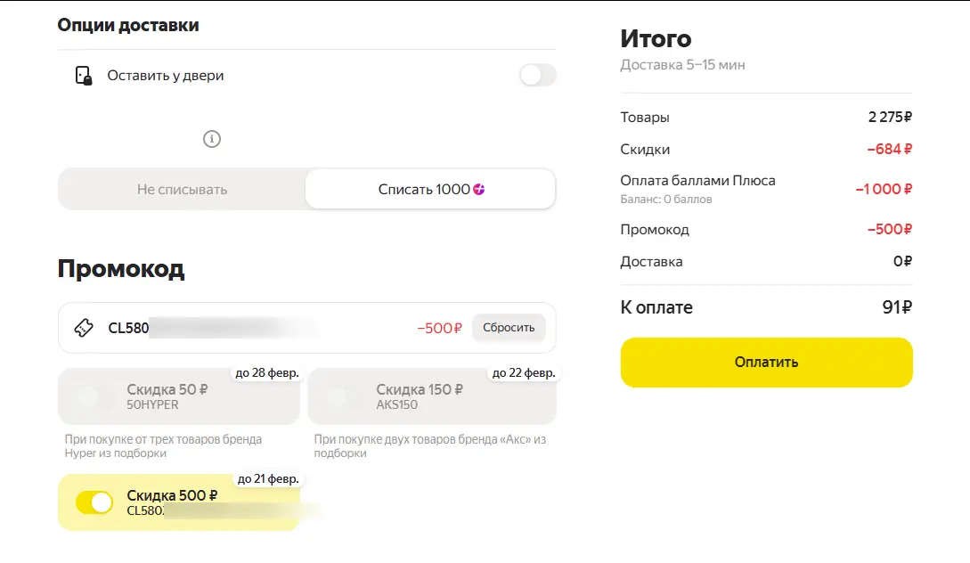Click the 'Скидка 150 ₽' AKS150 card
This screenshot has height=563, width=970.
pyautogui.click(x=432, y=396)
